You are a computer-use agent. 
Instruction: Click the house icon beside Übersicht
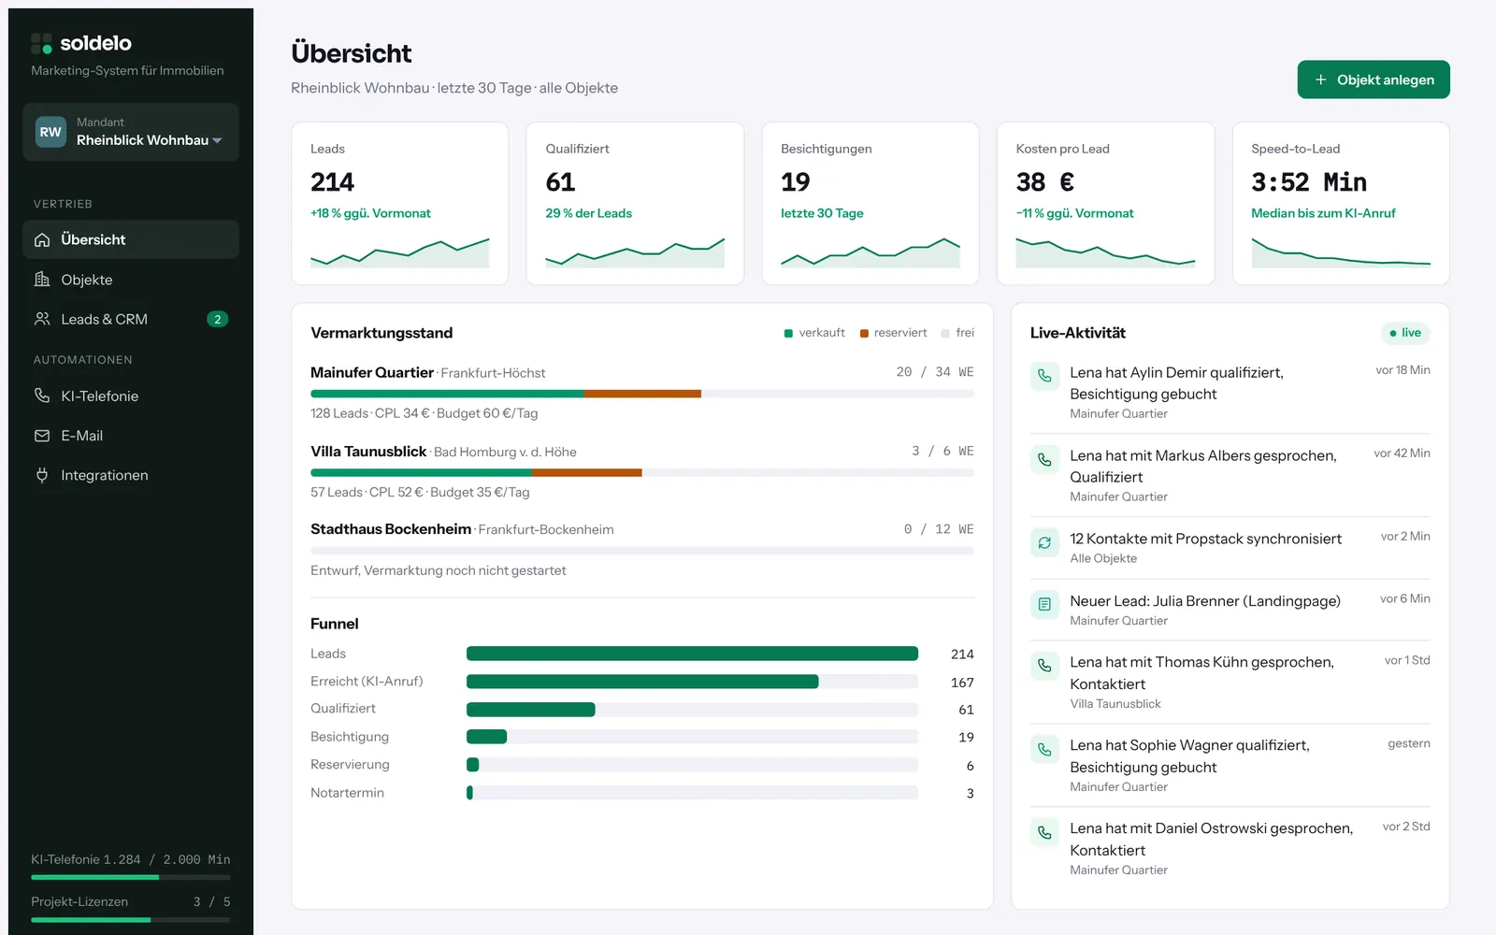tap(42, 239)
